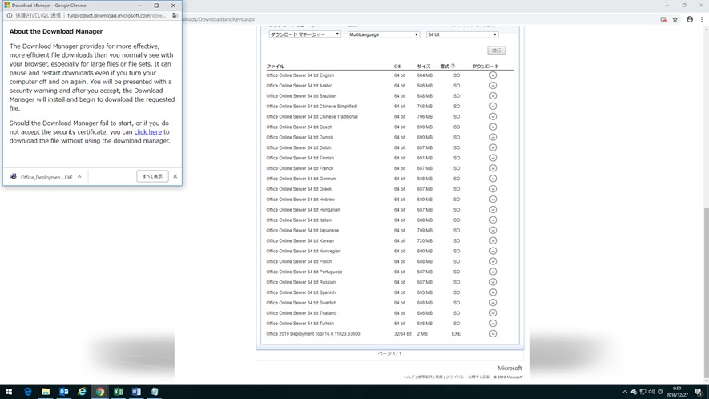Switch to Excel in the taskbar

[118, 392]
